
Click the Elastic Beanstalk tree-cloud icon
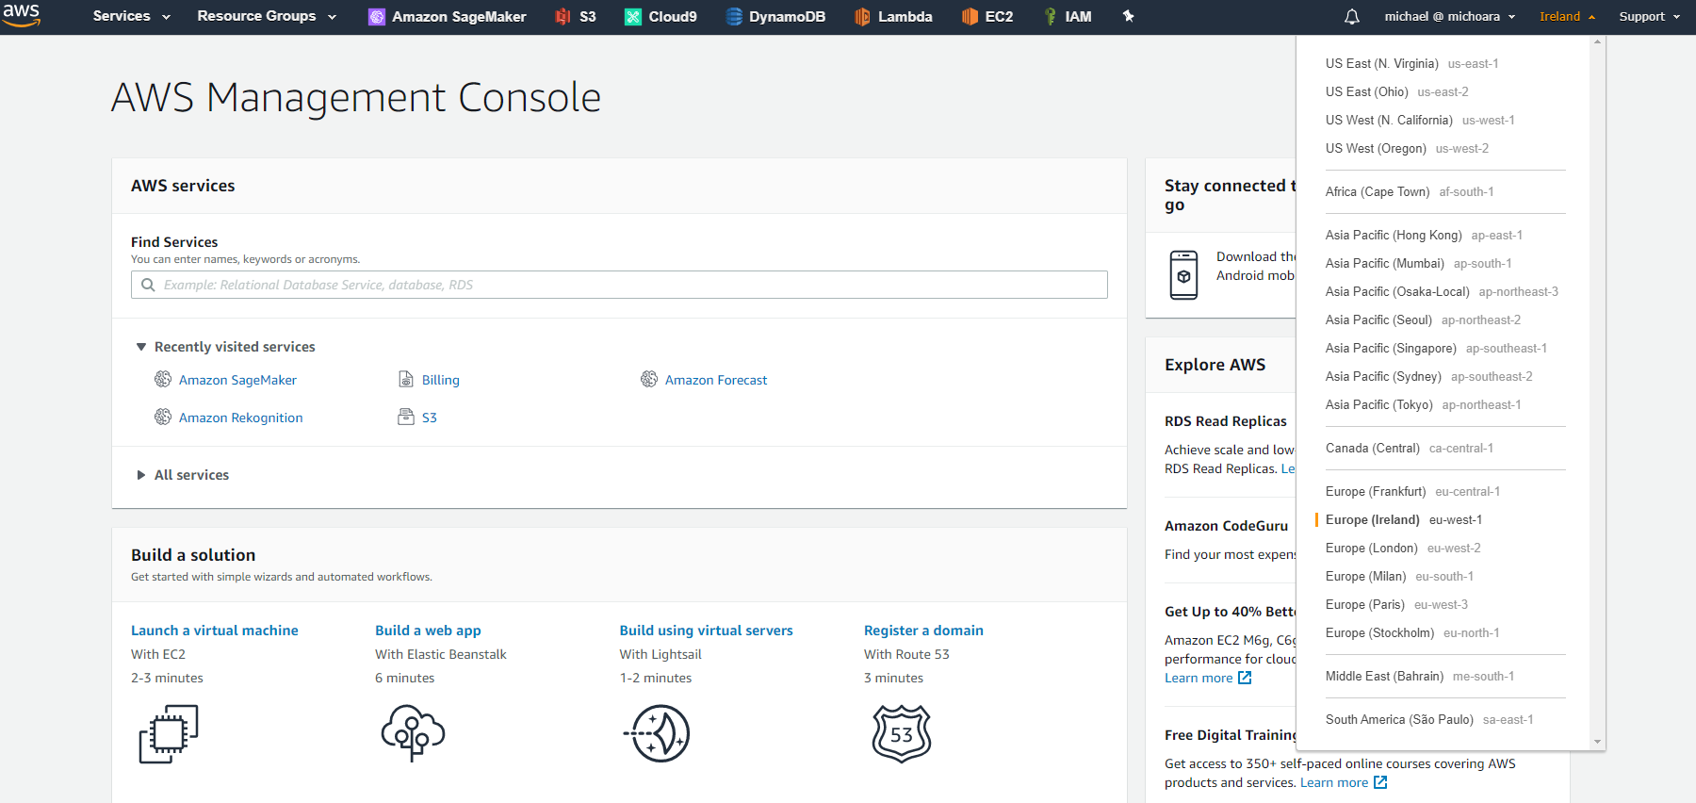413,732
